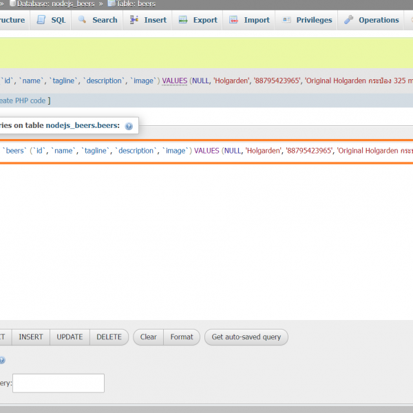Open the VALUES keyword documentation link
The image size is (413, 413).
click(x=174, y=81)
